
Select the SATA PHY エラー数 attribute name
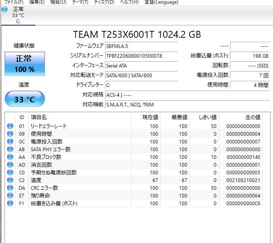coord(51,149)
